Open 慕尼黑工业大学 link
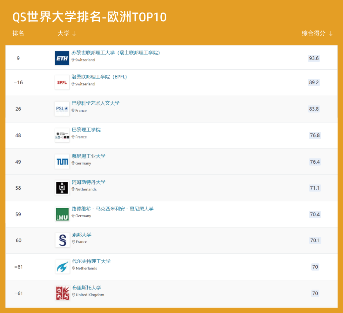343x313 pixels. click(89, 156)
